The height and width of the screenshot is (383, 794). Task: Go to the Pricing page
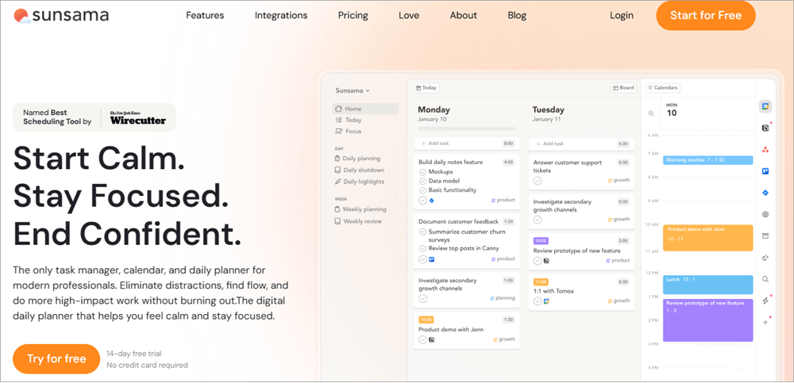pos(353,15)
